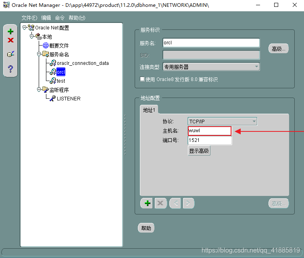Click the grayed SID input field

[211, 55]
